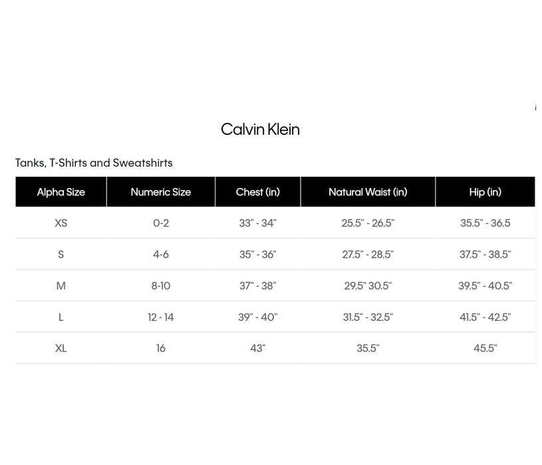This screenshot has width=542, height=465.
Task: Select the M alpha size cell
Action: pyautogui.click(x=61, y=286)
